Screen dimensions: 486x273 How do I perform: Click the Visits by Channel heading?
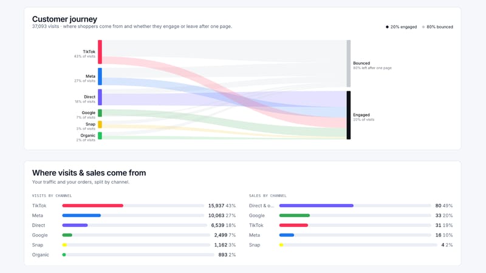(52, 195)
